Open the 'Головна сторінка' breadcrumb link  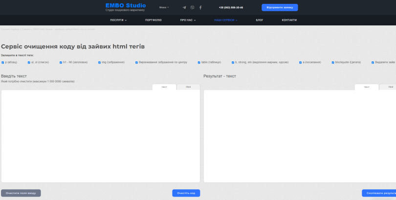point(10,29)
